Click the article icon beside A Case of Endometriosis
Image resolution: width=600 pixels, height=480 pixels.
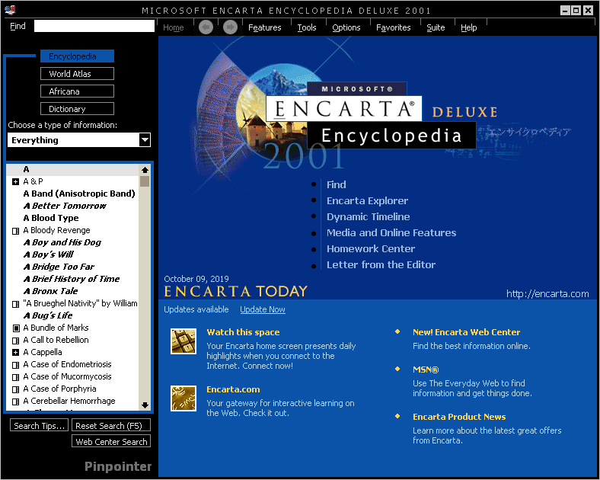pos(16,365)
